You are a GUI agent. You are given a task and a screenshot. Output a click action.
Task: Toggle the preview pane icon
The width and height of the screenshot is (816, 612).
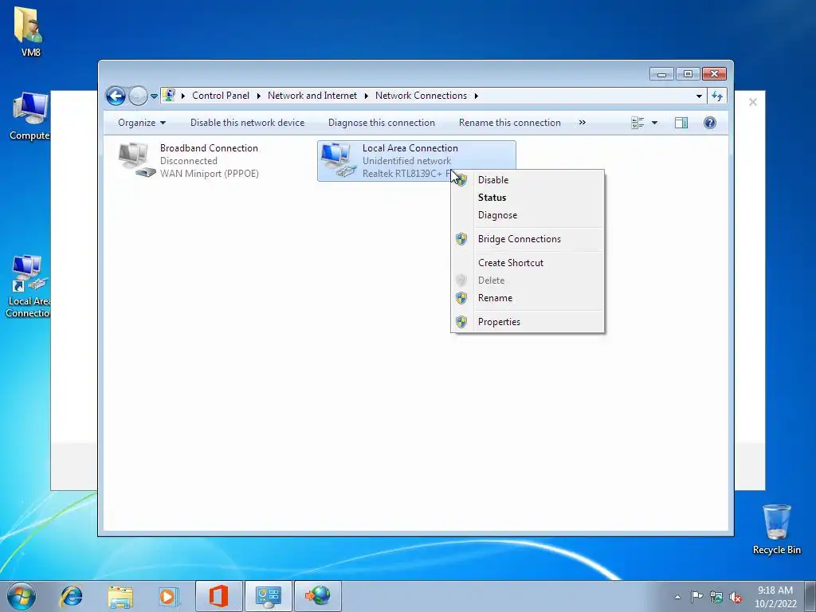(681, 123)
